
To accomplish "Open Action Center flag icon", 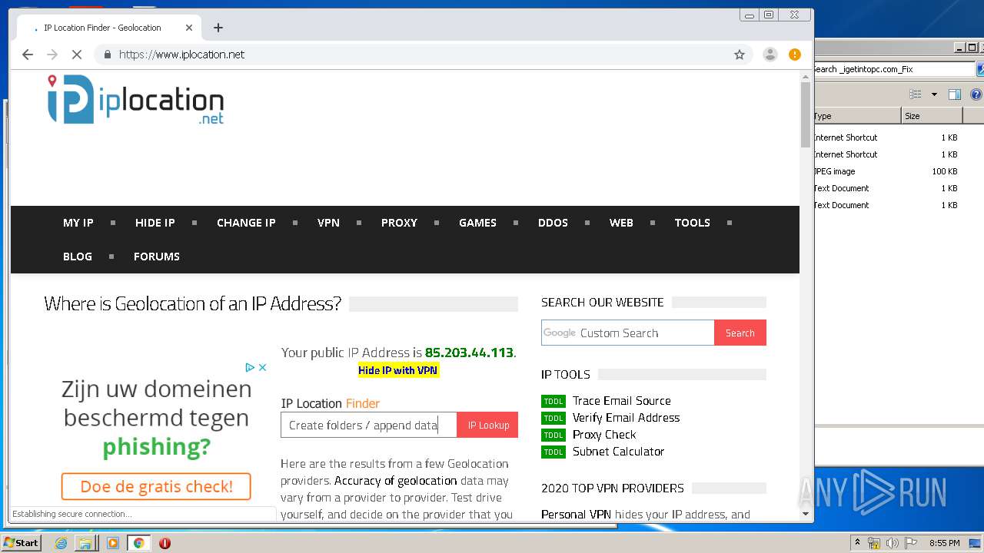I will point(910,543).
